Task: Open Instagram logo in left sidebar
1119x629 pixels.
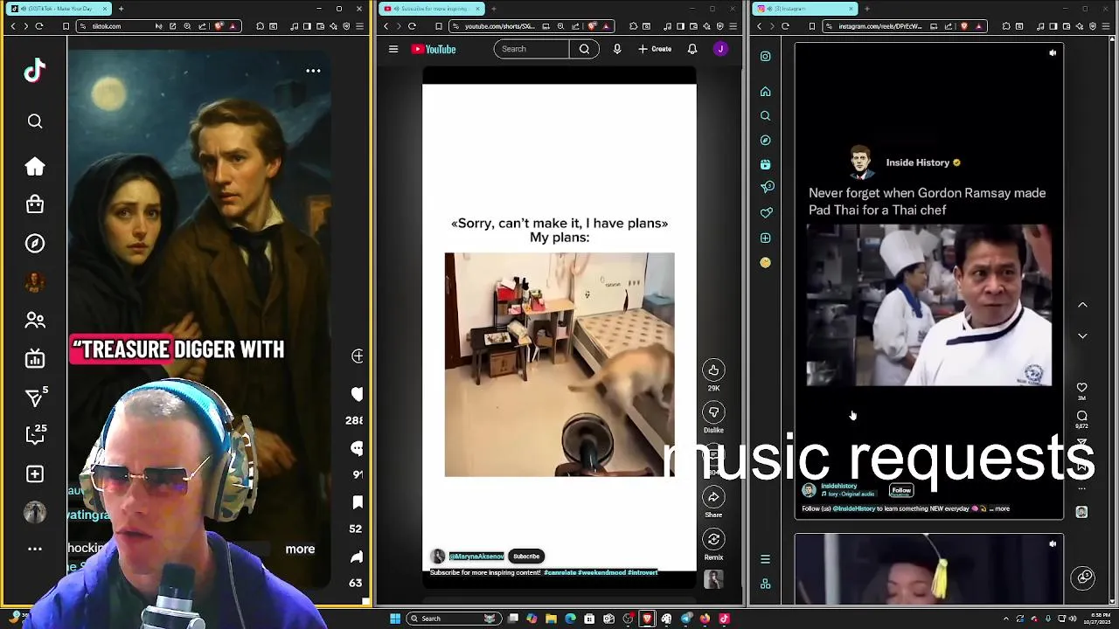Action: coord(766,57)
